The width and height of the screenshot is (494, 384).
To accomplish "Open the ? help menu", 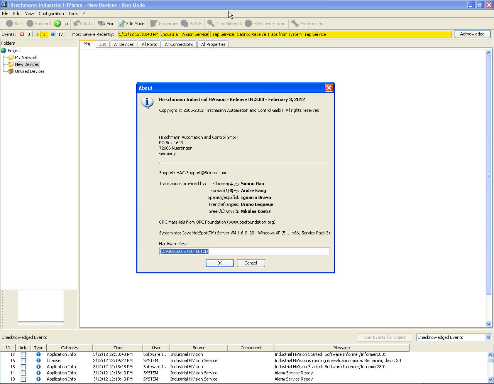I will pyautogui.click(x=83, y=13).
